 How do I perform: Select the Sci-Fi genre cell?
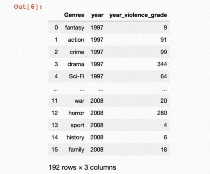(77, 76)
